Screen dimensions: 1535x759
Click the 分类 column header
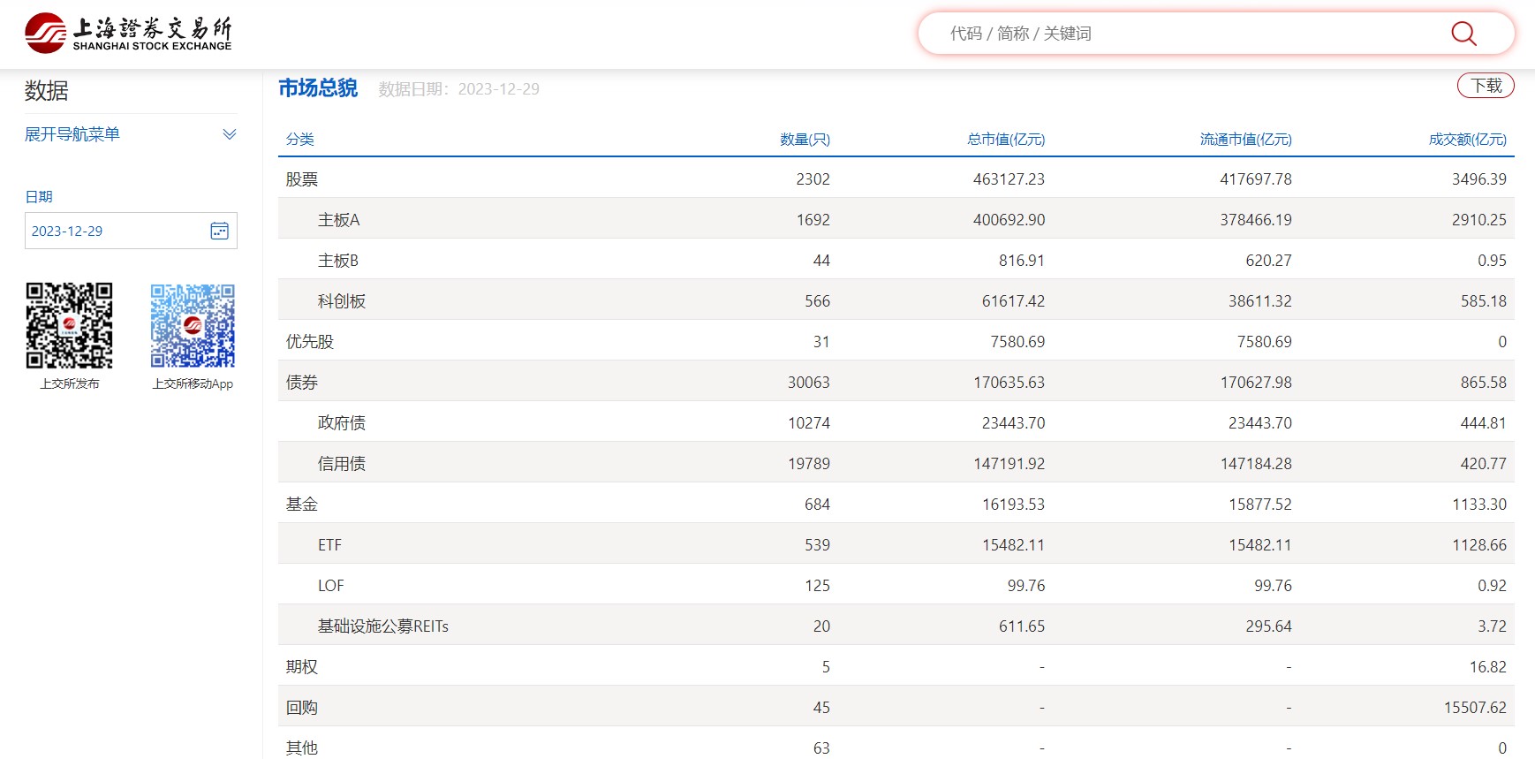299,140
